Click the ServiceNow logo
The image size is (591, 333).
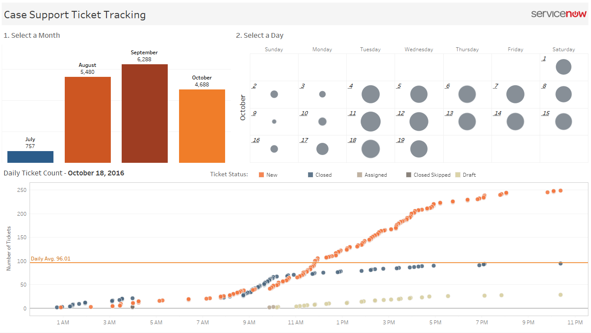(559, 14)
